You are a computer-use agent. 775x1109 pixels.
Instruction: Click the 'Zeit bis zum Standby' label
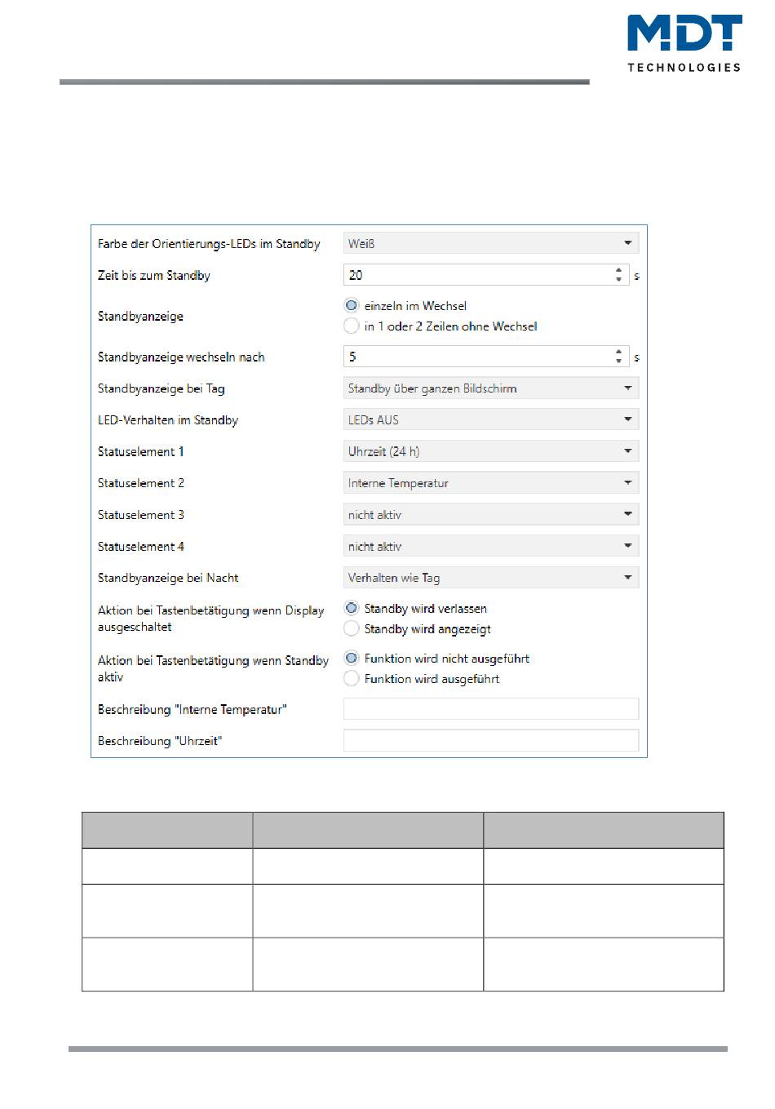pyautogui.click(x=154, y=276)
